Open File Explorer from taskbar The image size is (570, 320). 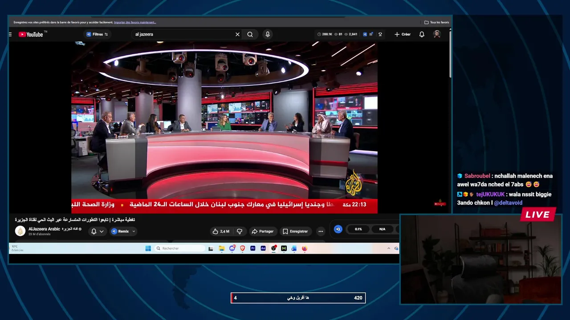click(221, 248)
